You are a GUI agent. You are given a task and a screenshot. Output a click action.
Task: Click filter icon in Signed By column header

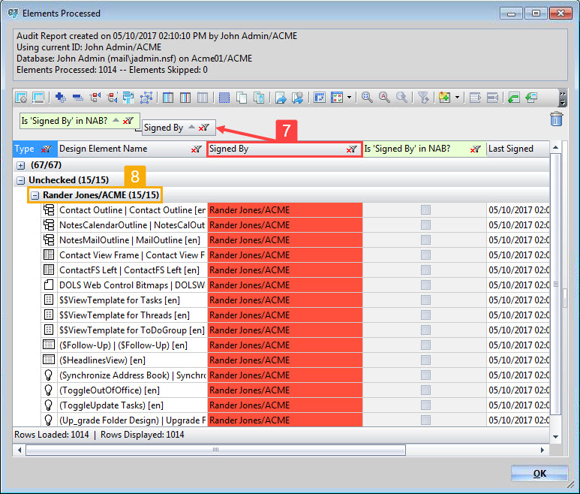click(x=351, y=149)
